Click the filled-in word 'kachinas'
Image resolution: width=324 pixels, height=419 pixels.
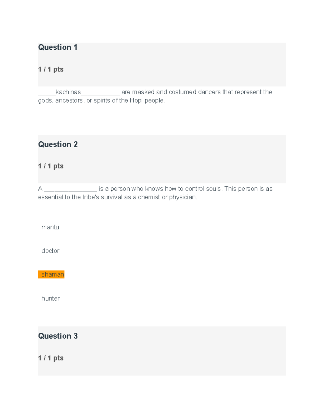pyautogui.click(x=68, y=92)
